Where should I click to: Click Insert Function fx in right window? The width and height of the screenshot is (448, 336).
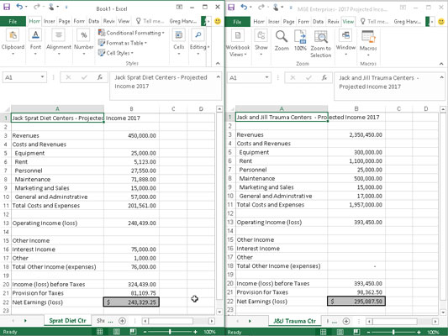[324, 77]
